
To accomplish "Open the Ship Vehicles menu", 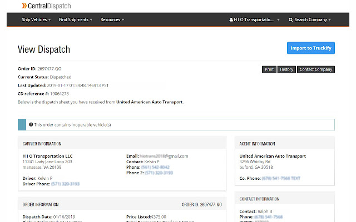I will coord(36,20).
